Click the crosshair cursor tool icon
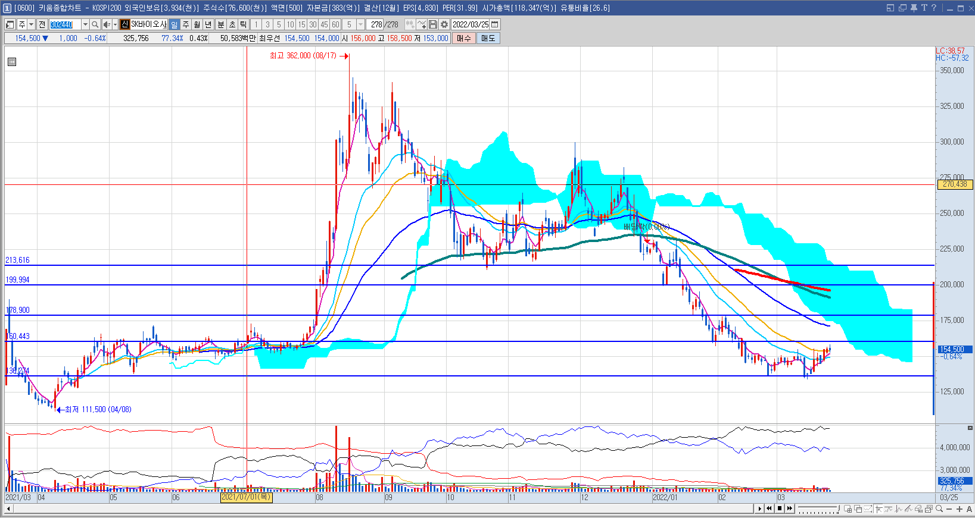The width and height of the screenshot is (975, 518). (x=879, y=508)
